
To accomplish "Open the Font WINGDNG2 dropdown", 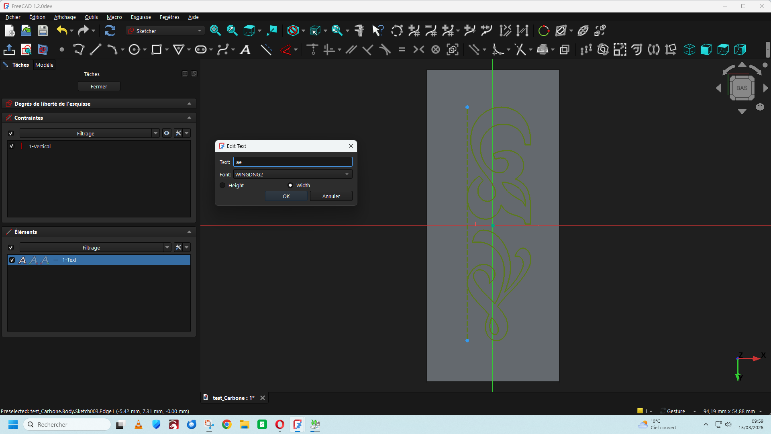I will click(x=293, y=174).
